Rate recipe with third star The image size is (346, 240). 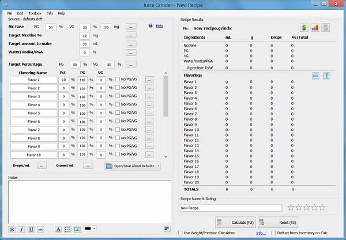[307, 207]
